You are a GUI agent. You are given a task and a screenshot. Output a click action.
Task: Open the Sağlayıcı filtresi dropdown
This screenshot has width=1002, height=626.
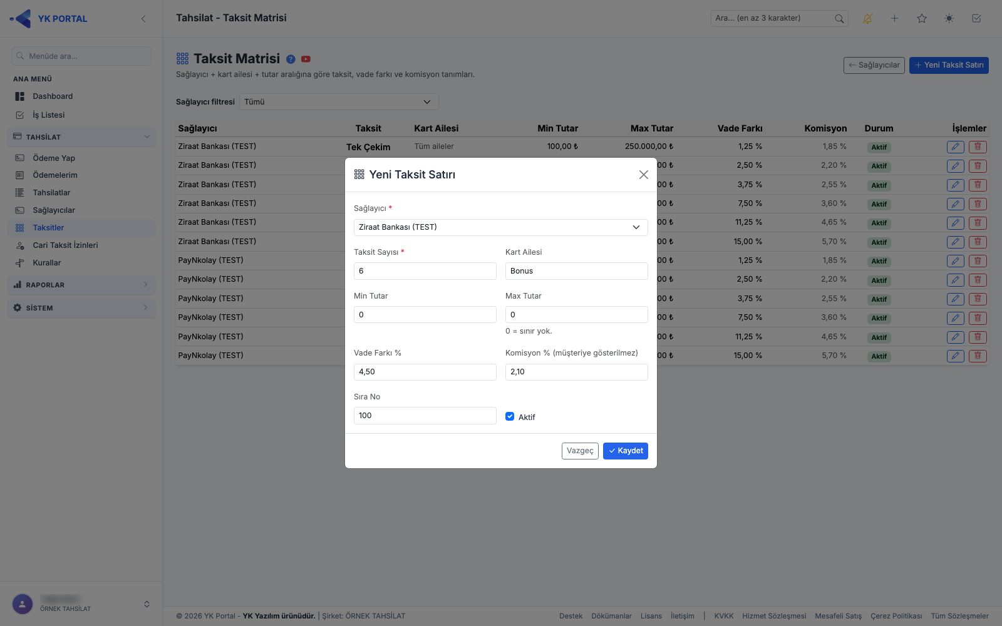(339, 101)
